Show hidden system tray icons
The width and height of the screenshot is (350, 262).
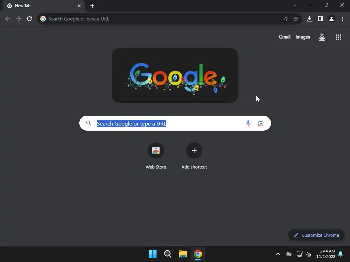(x=278, y=254)
